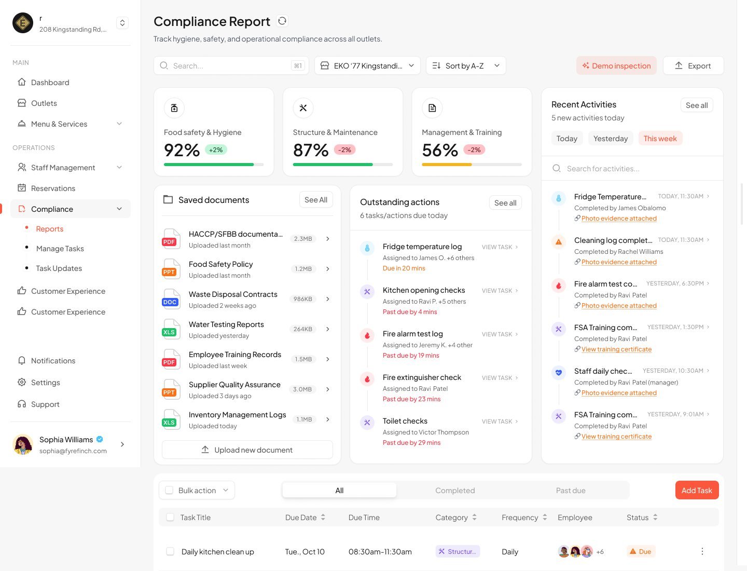747x571 pixels.
Task: Open Notifications bell icon
Action: 22,360
